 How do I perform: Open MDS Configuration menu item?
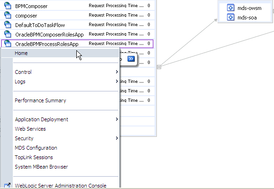[x=36, y=148]
